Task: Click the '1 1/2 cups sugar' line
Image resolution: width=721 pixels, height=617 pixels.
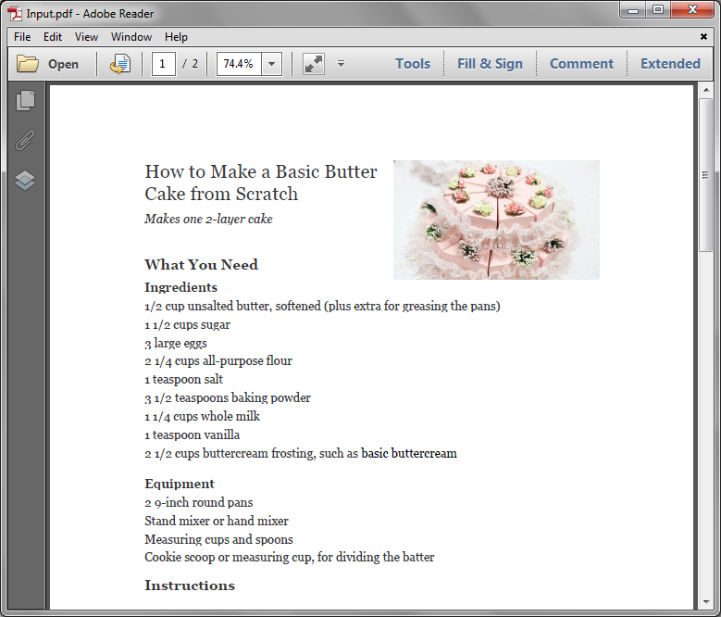Action: 187,325
